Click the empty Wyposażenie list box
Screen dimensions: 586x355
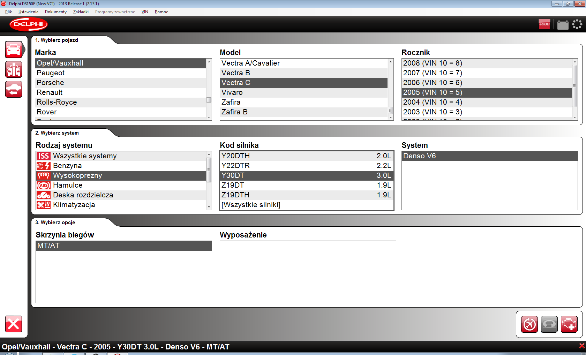(x=308, y=272)
